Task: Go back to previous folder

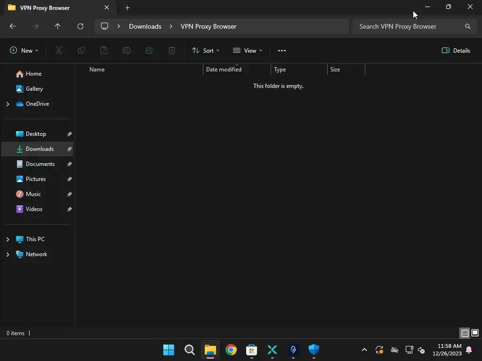Action: point(13,26)
